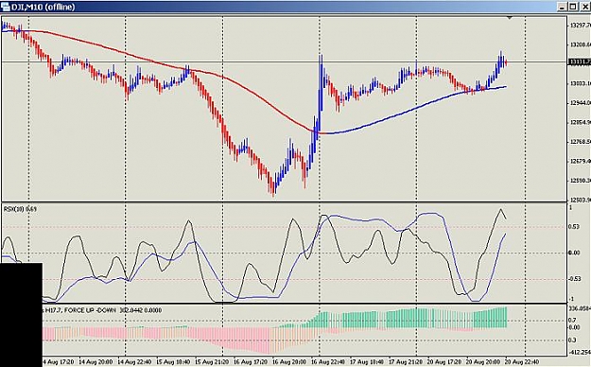
Task: Select the pink force histogram bars
Action: pyautogui.click(x=241, y=340)
